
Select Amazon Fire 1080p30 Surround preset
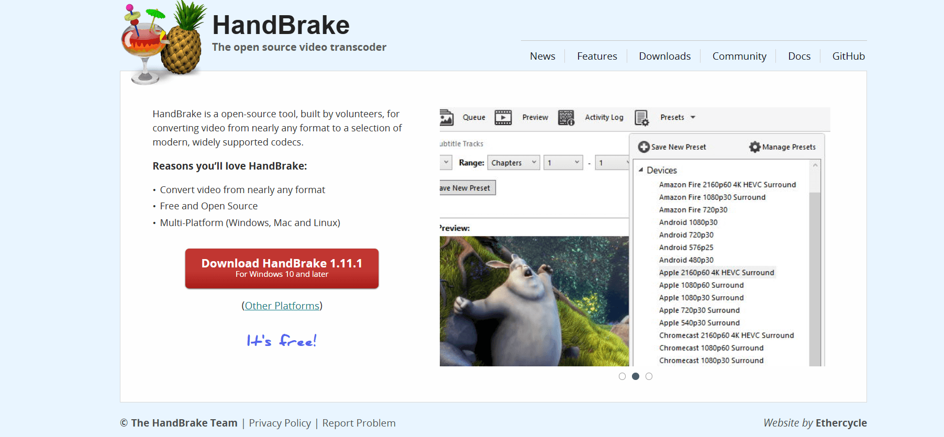click(712, 197)
